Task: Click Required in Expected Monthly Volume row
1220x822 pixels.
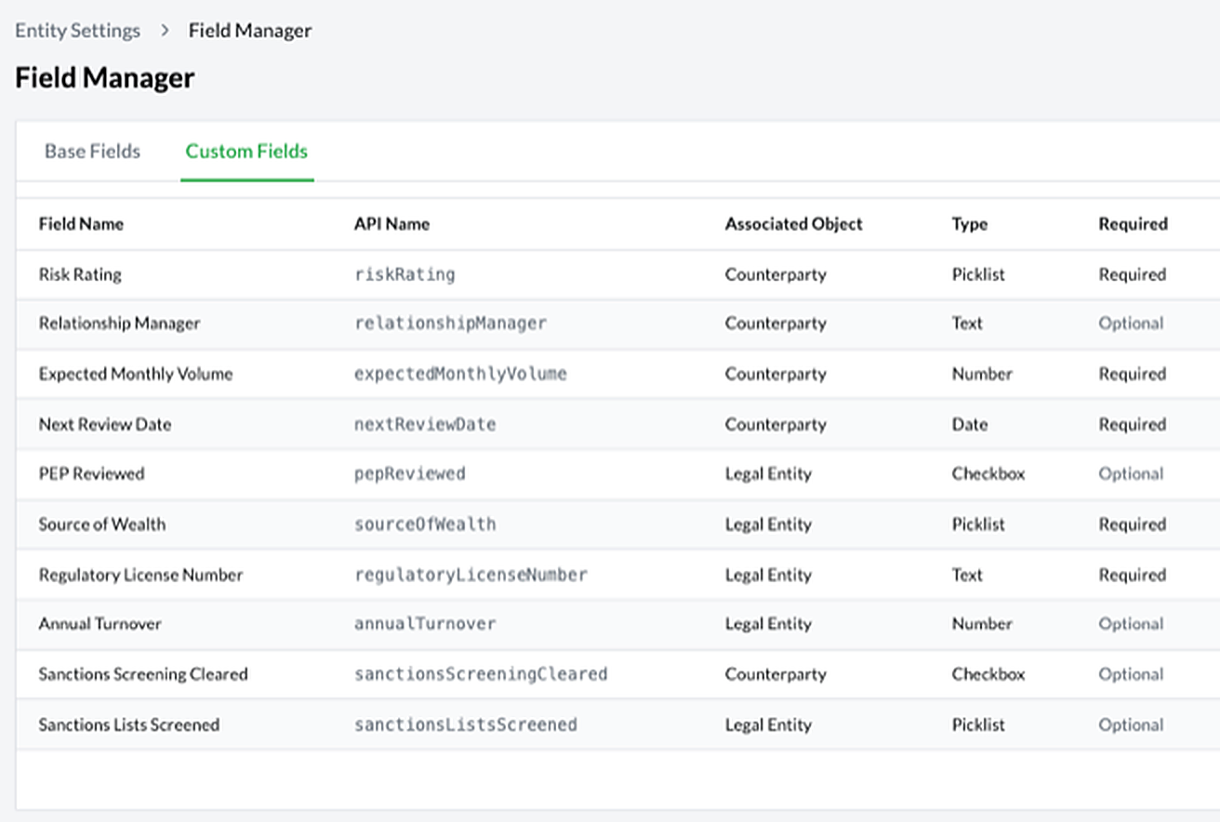Action: [1132, 374]
